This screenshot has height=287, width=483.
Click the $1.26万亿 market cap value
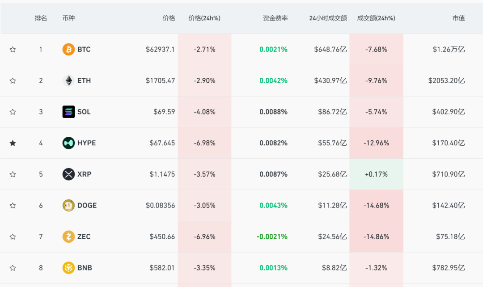coord(449,49)
